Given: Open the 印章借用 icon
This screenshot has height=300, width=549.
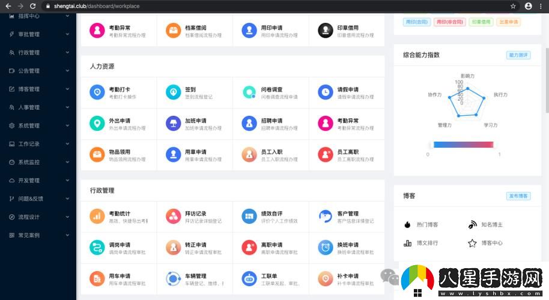Looking at the screenshot, I should coord(326,31).
